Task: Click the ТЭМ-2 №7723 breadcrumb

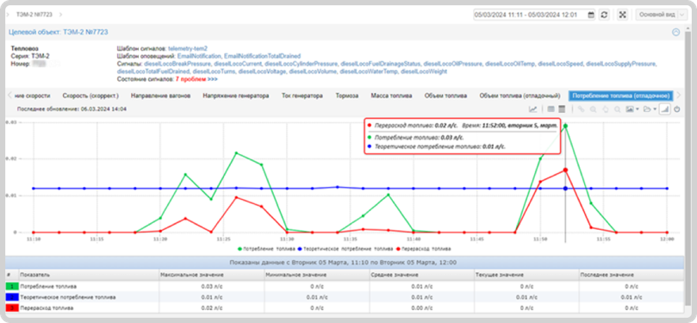Action: tap(34, 15)
